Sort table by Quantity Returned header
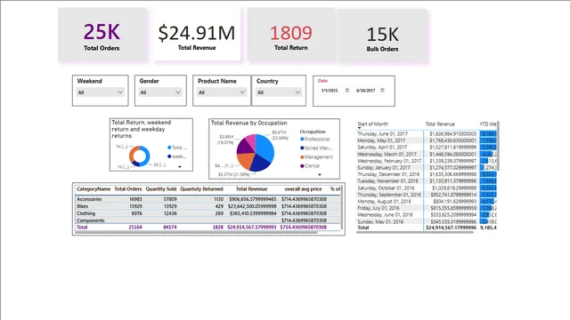Screen dimensions: 570x320 [201, 189]
